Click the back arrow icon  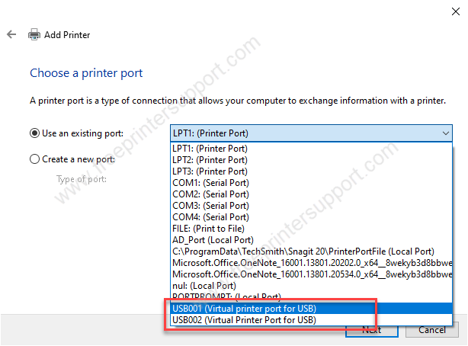click(11, 34)
